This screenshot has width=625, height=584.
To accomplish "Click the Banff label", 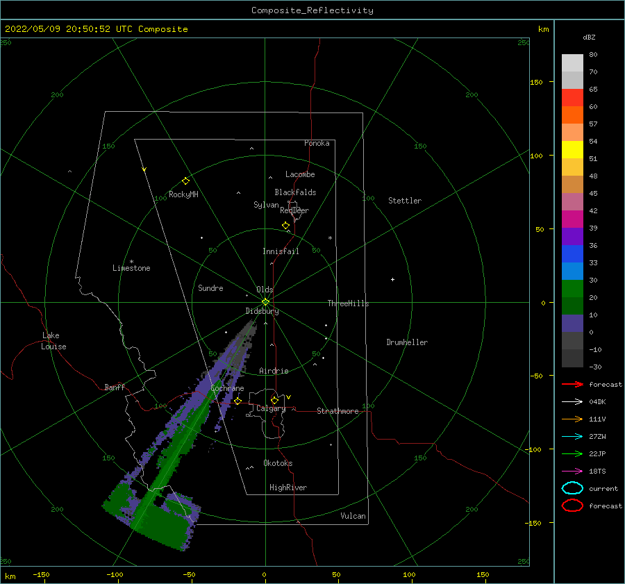I will click(115, 387).
